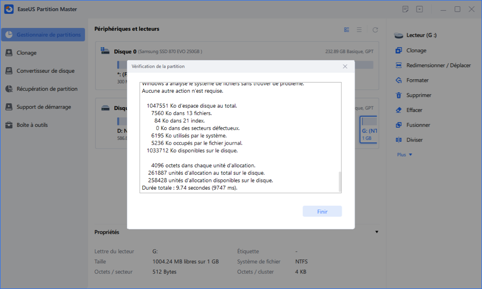Click '1033712 Ko disponibles sur le disque' line

[192, 151]
